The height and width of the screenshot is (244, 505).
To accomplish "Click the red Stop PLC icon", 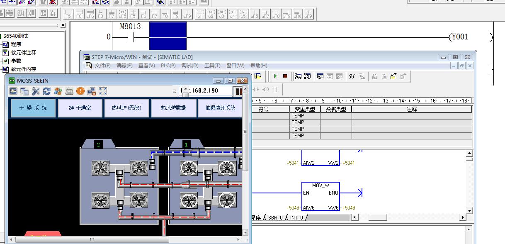I will [x=285, y=76].
